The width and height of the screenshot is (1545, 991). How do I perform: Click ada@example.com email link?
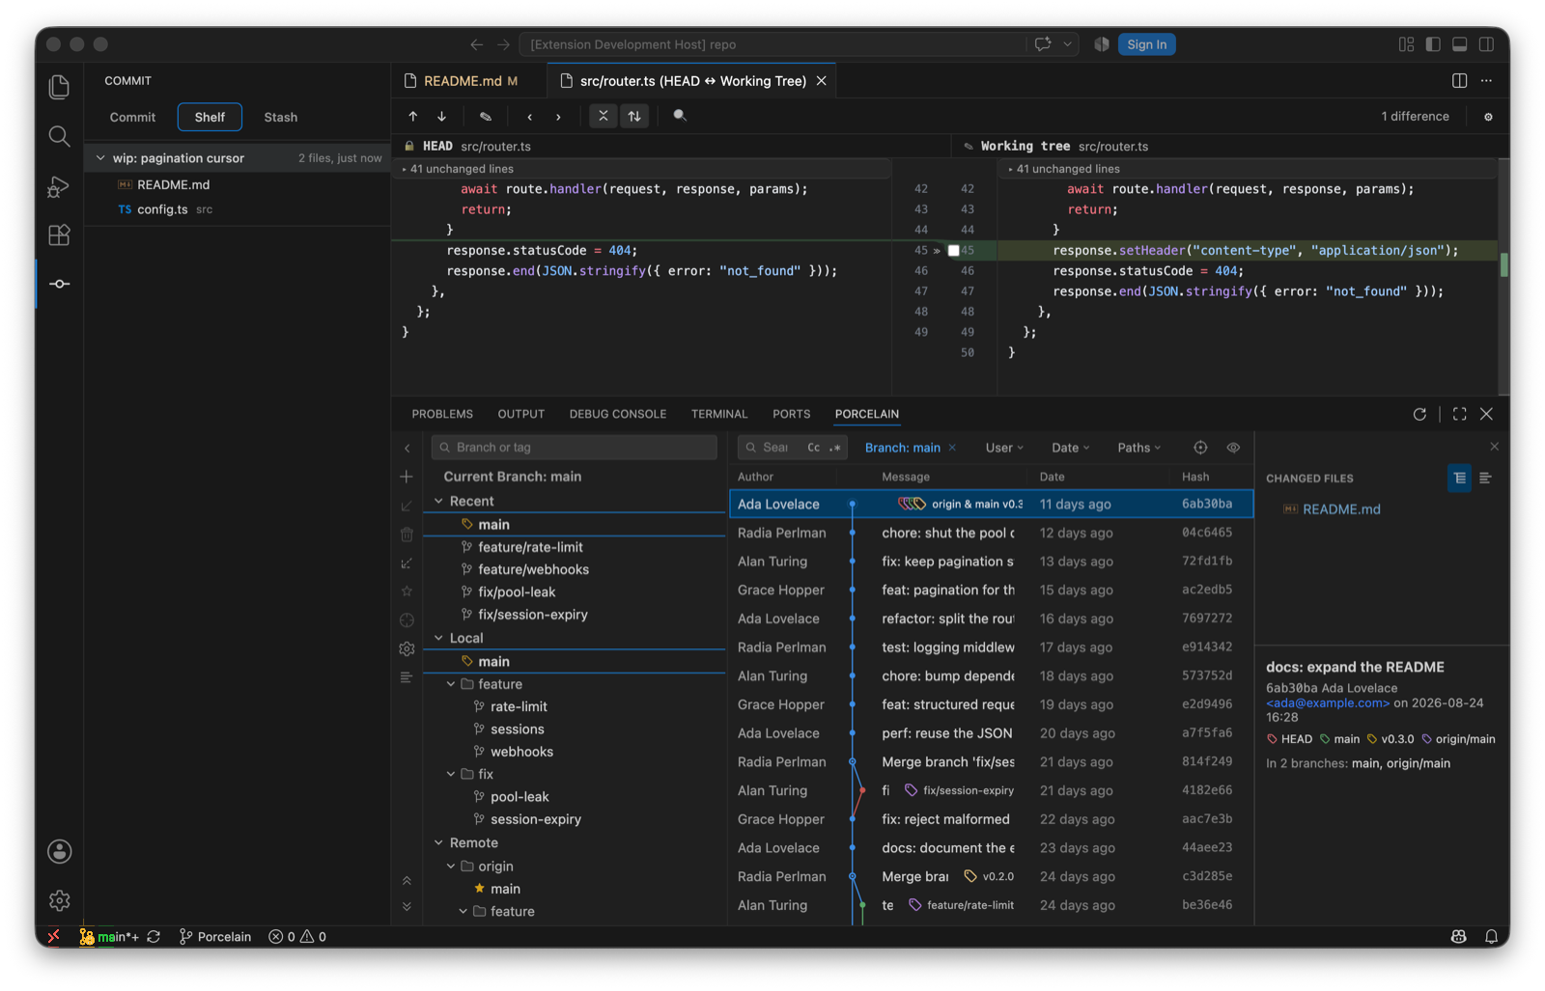click(1328, 703)
